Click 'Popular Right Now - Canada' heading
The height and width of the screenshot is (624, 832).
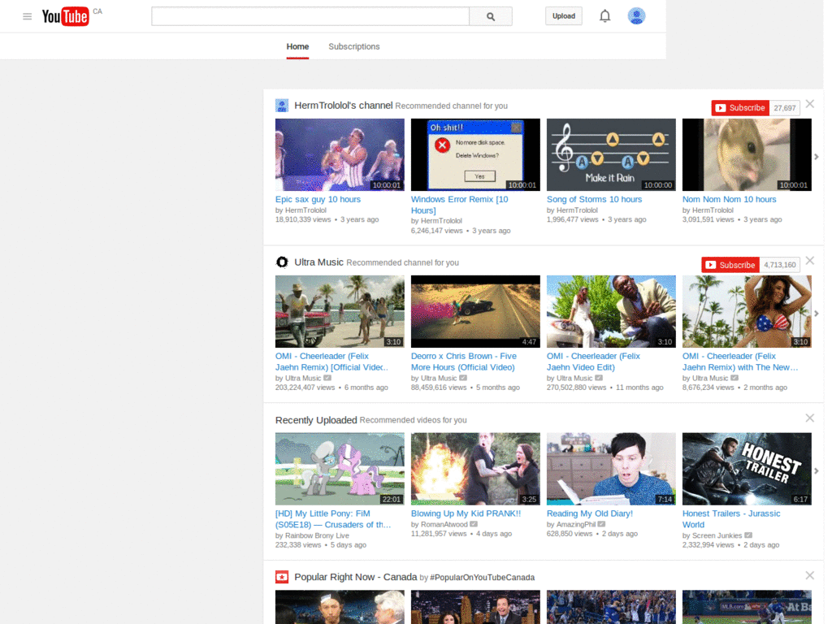click(356, 577)
